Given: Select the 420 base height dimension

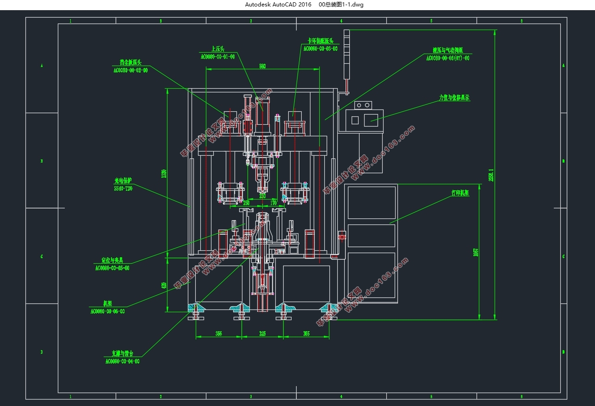Looking at the screenshot, I should coord(163,285).
